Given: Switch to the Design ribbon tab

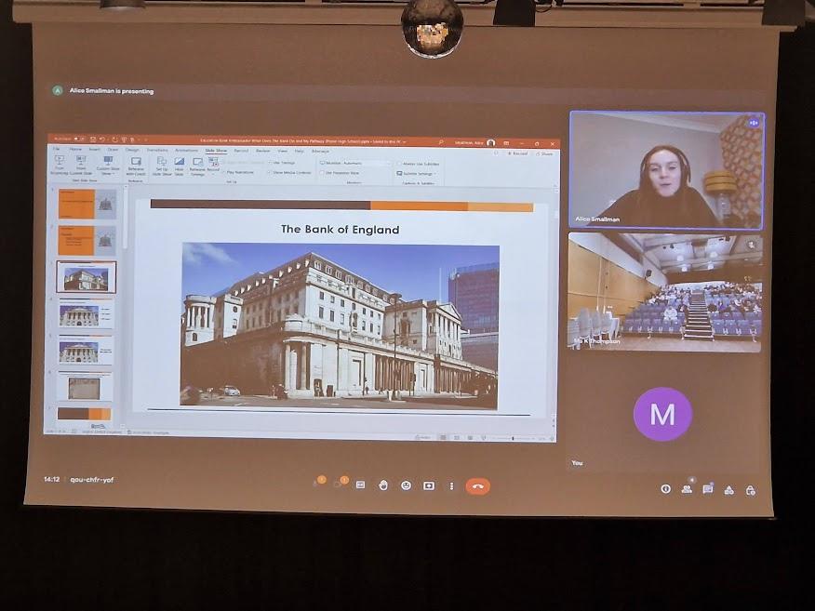Looking at the screenshot, I should pos(131,150).
